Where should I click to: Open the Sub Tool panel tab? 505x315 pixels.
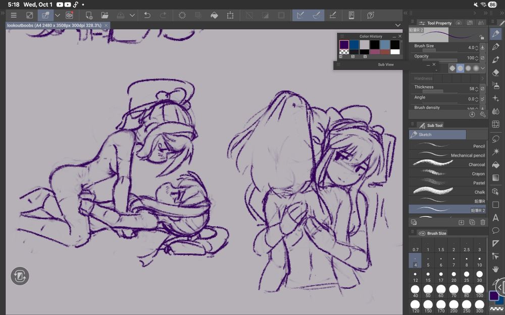(x=431, y=125)
